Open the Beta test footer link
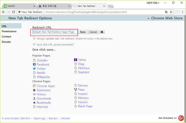The height and width of the screenshot is (123, 186). 53,118
